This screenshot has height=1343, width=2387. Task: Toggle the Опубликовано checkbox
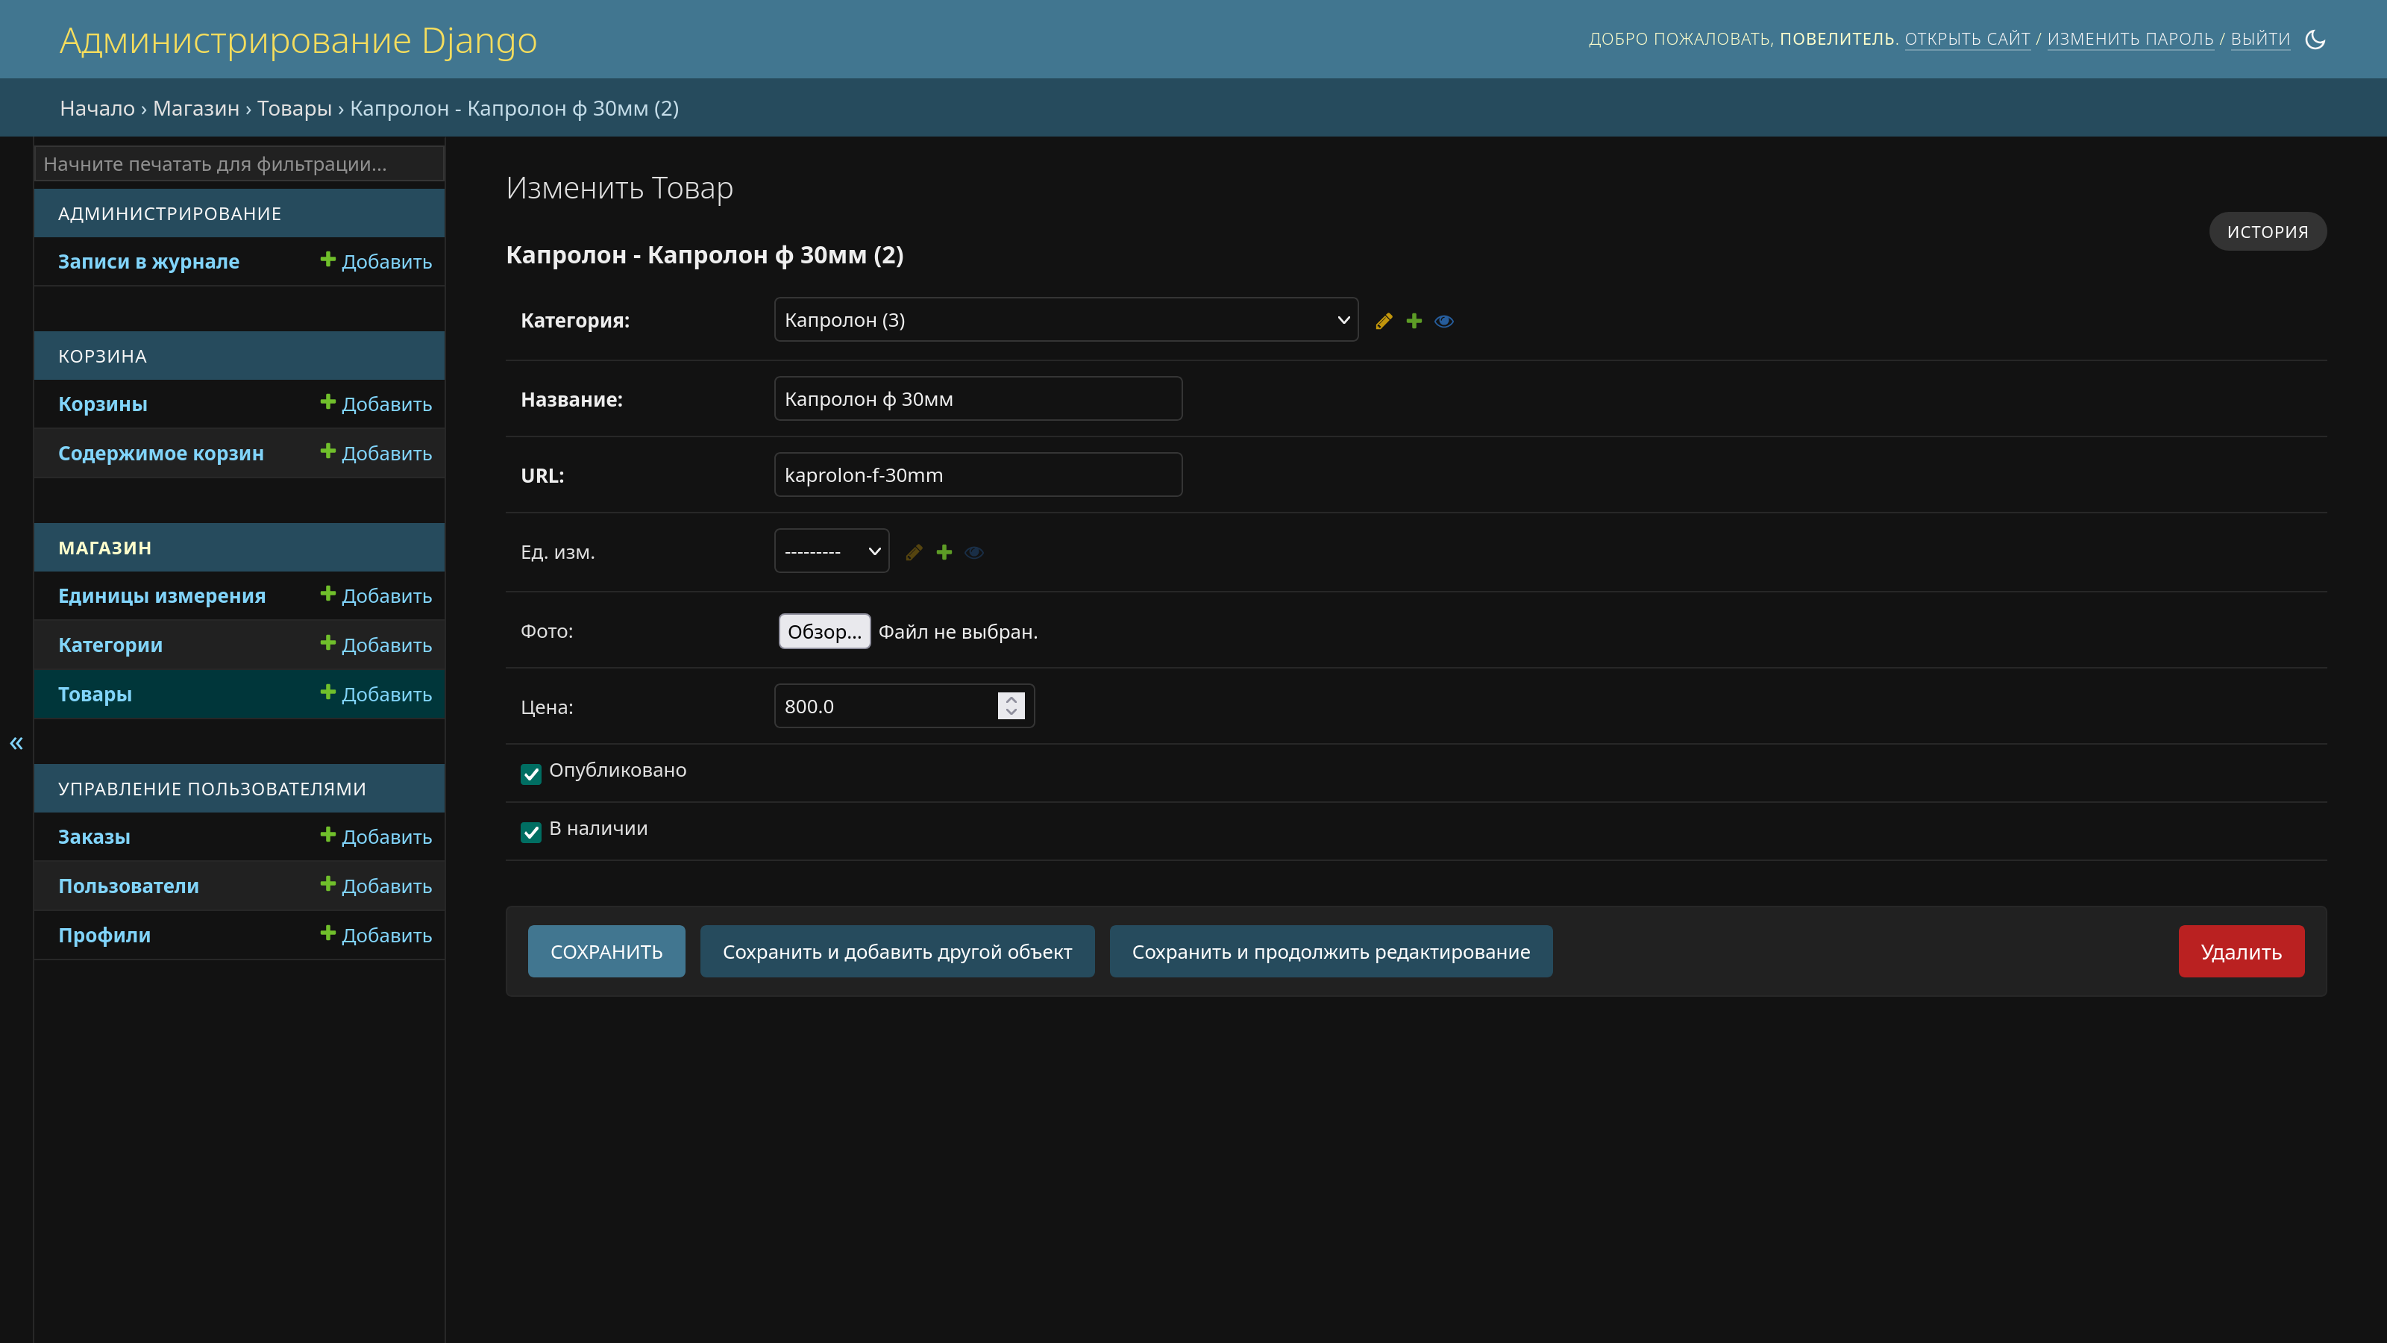[x=531, y=774]
